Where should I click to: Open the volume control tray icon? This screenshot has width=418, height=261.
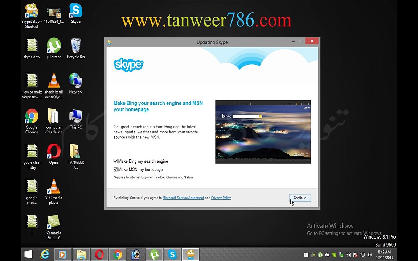tap(369, 255)
